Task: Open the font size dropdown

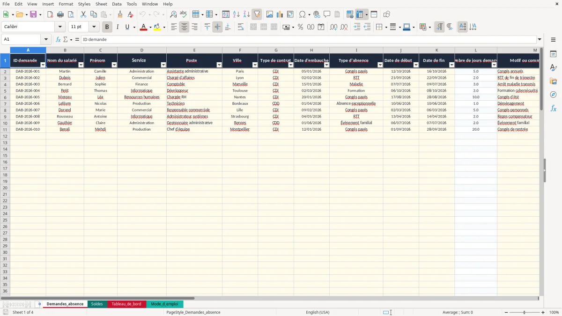Action: coord(94,27)
